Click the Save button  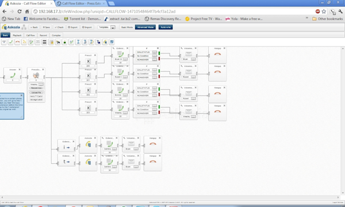pyautogui.click(x=46, y=27)
